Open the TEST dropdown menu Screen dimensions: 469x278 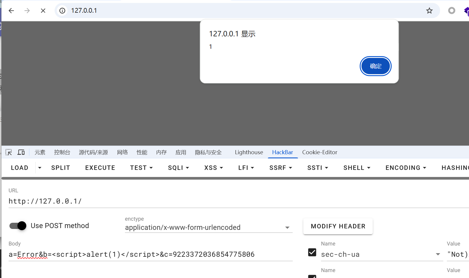(141, 168)
